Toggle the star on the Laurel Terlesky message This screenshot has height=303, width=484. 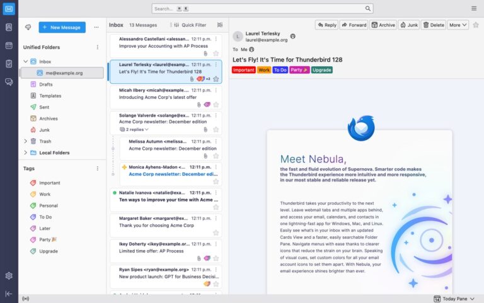coord(216,79)
